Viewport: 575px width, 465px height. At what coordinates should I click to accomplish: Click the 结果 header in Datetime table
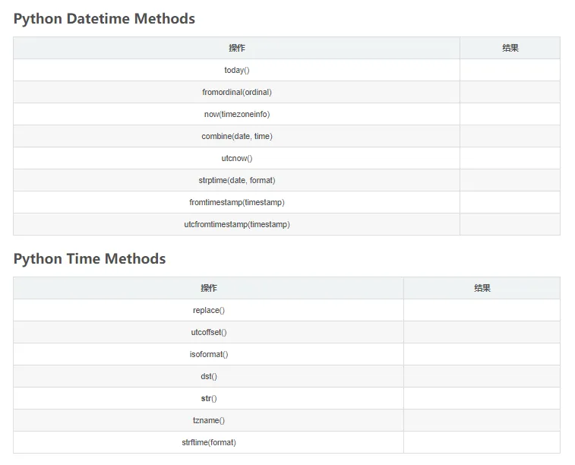pos(510,48)
